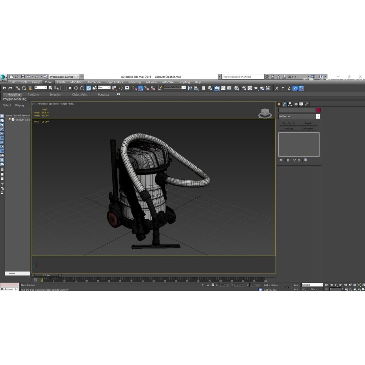The width and height of the screenshot is (365, 365).
Task: Open Render Setup teapot icon
Action: (244, 88)
